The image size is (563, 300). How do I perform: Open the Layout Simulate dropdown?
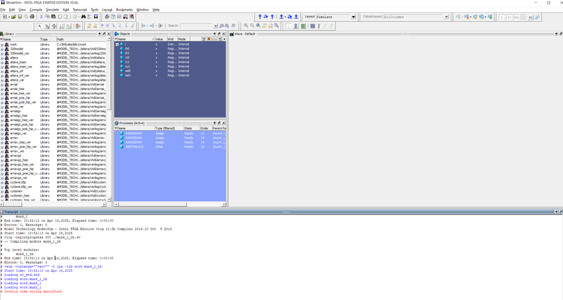[x=353, y=17]
